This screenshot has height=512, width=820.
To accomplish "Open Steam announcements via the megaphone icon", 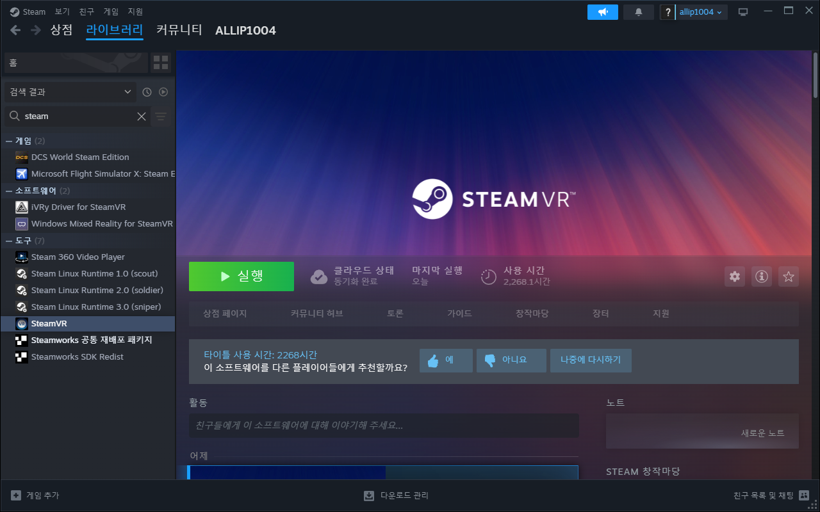I will pyautogui.click(x=602, y=12).
